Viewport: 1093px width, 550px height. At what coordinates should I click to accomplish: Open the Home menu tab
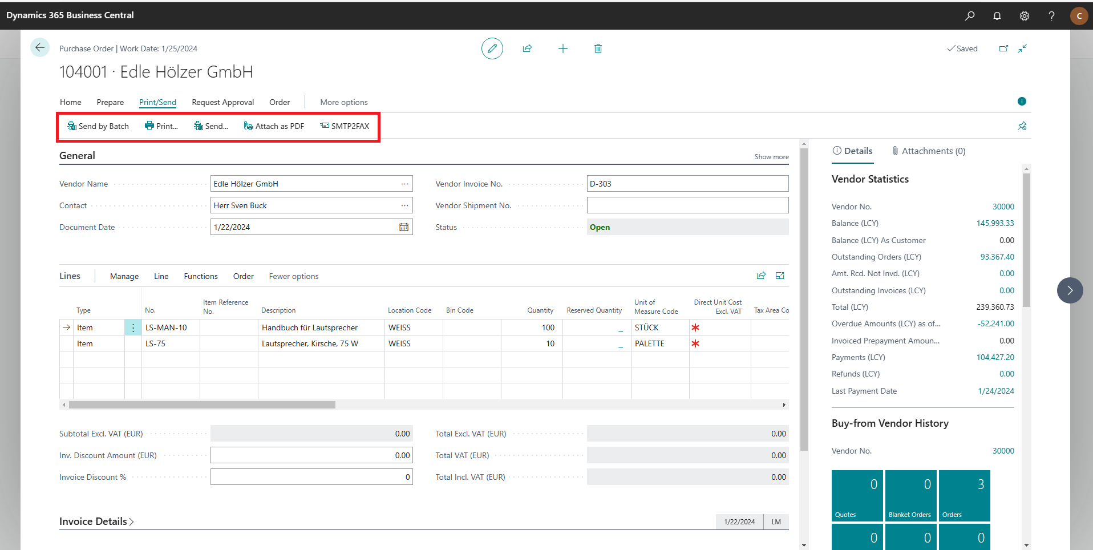pos(71,102)
